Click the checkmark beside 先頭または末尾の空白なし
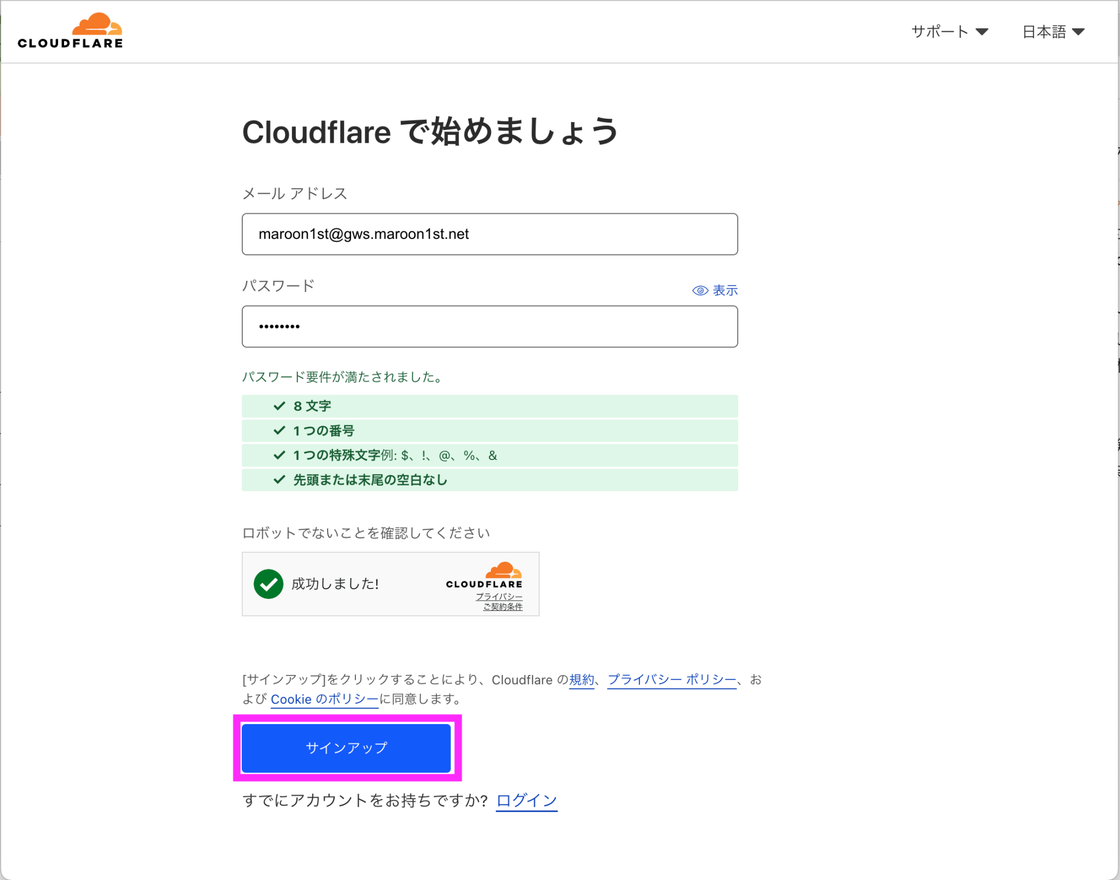This screenshot has height=880, width=1120. coord(278,480)
